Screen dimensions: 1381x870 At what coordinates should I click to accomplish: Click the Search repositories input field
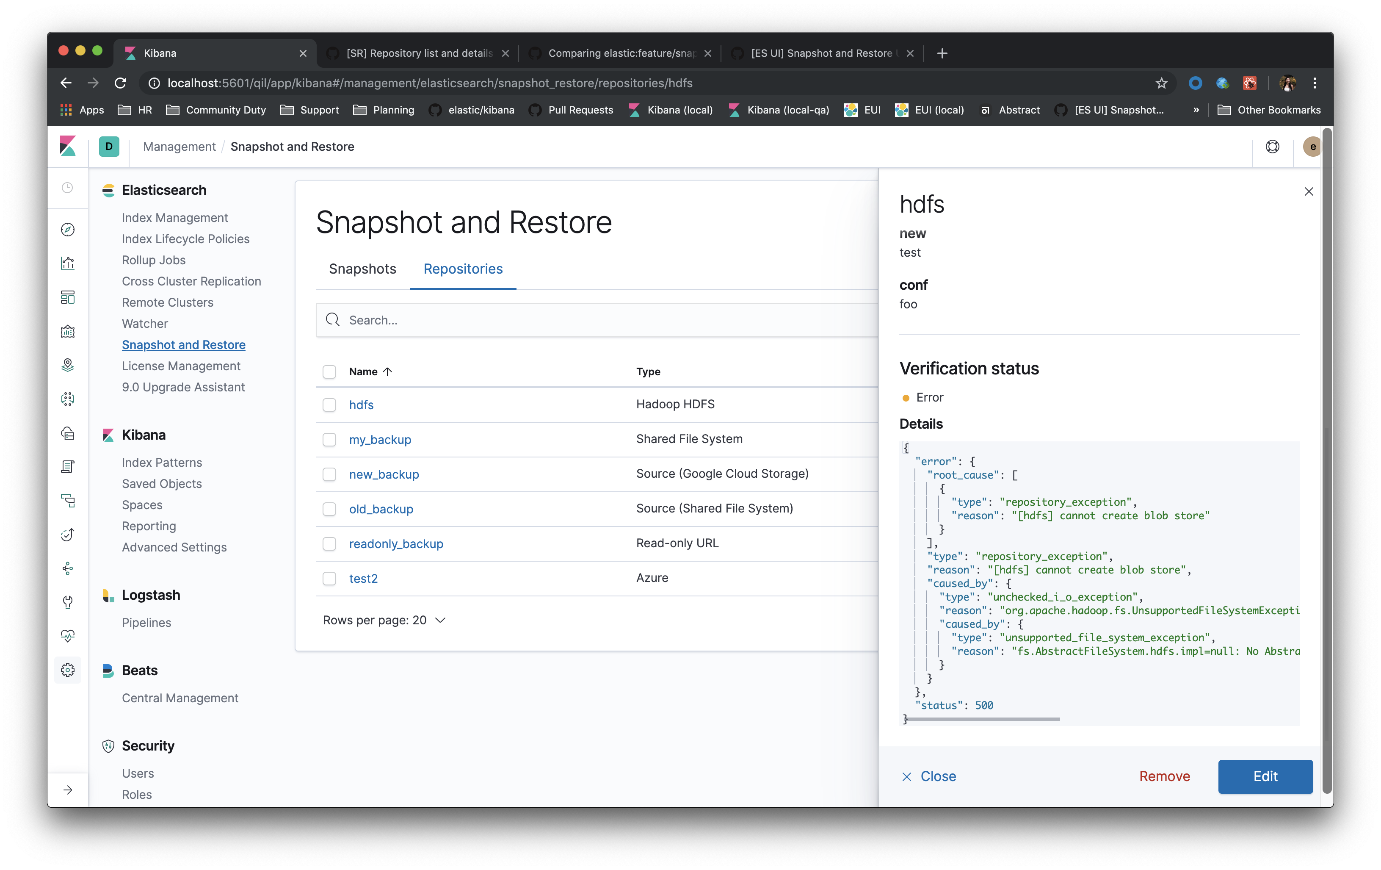point(596,319)
